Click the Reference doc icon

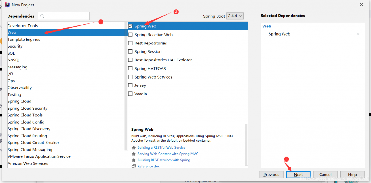pos(134,166)
